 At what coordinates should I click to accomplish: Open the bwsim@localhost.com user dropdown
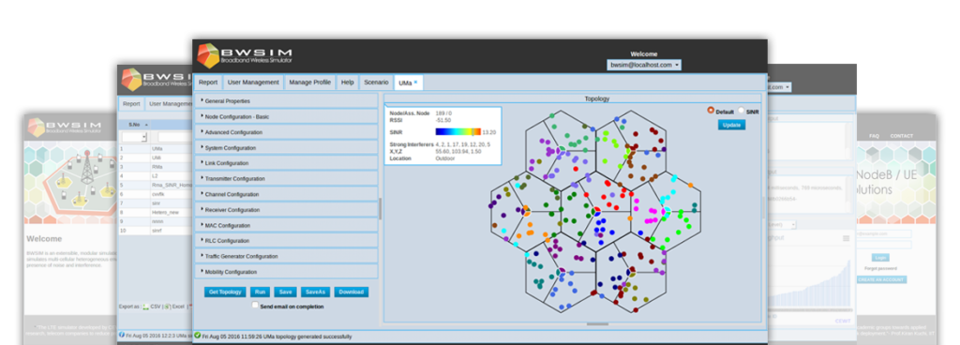pyautogui.click(x=644, y=65)
